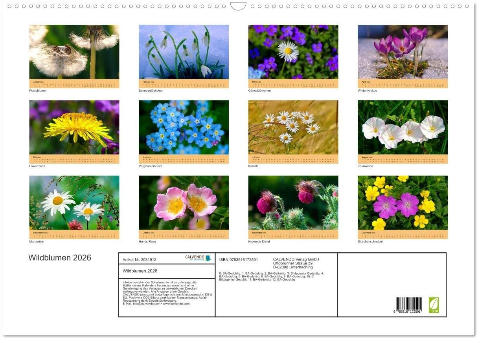Open the blue Vergissmeinnicht photo

[184, 127]
